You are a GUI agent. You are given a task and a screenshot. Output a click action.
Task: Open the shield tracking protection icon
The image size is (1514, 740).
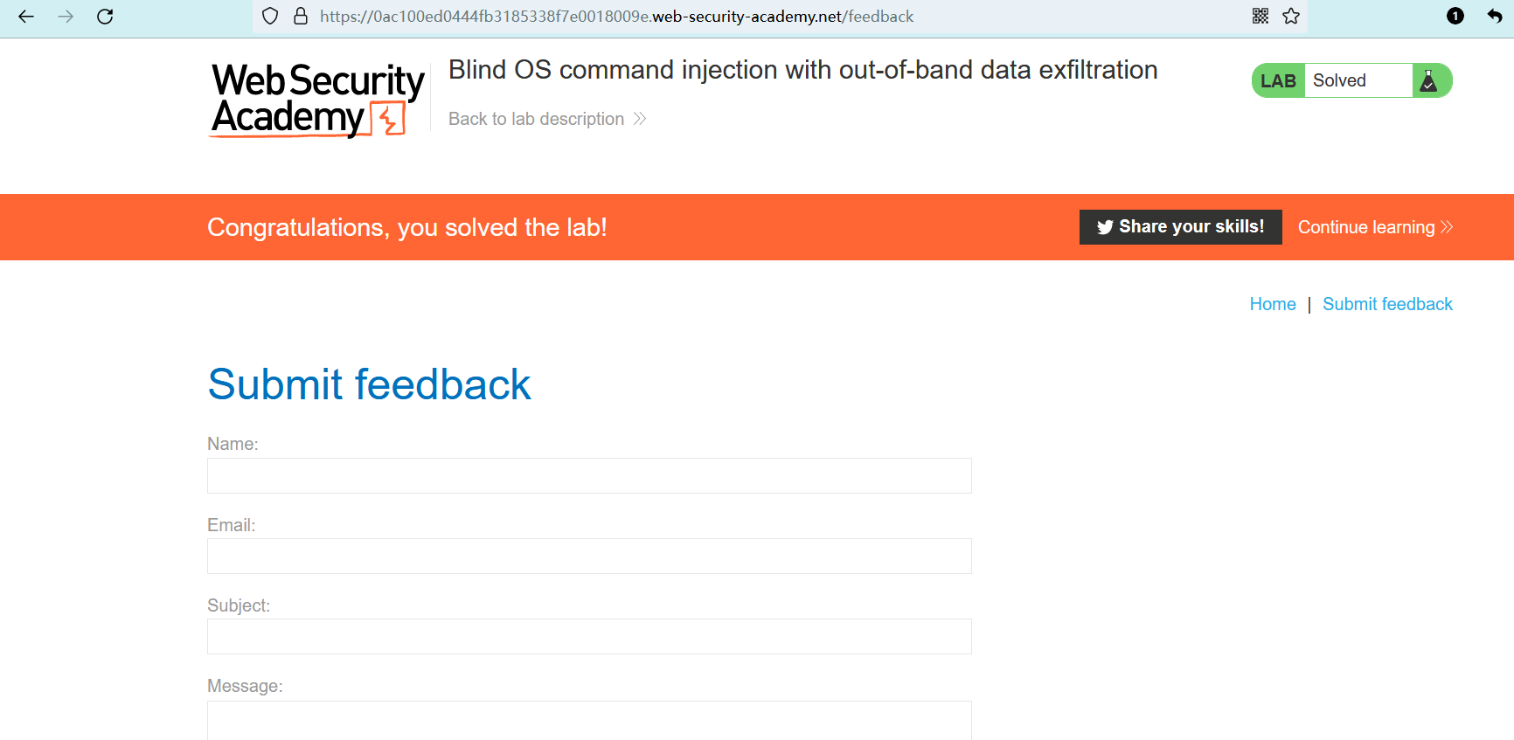(x=270, y=17)
